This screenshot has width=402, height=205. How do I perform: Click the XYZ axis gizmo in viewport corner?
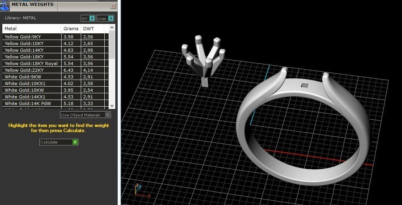[142, 191]
